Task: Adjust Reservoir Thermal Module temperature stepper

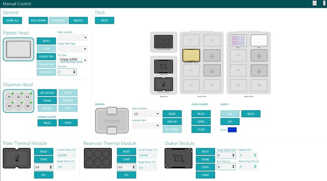Action: point(133,167)
